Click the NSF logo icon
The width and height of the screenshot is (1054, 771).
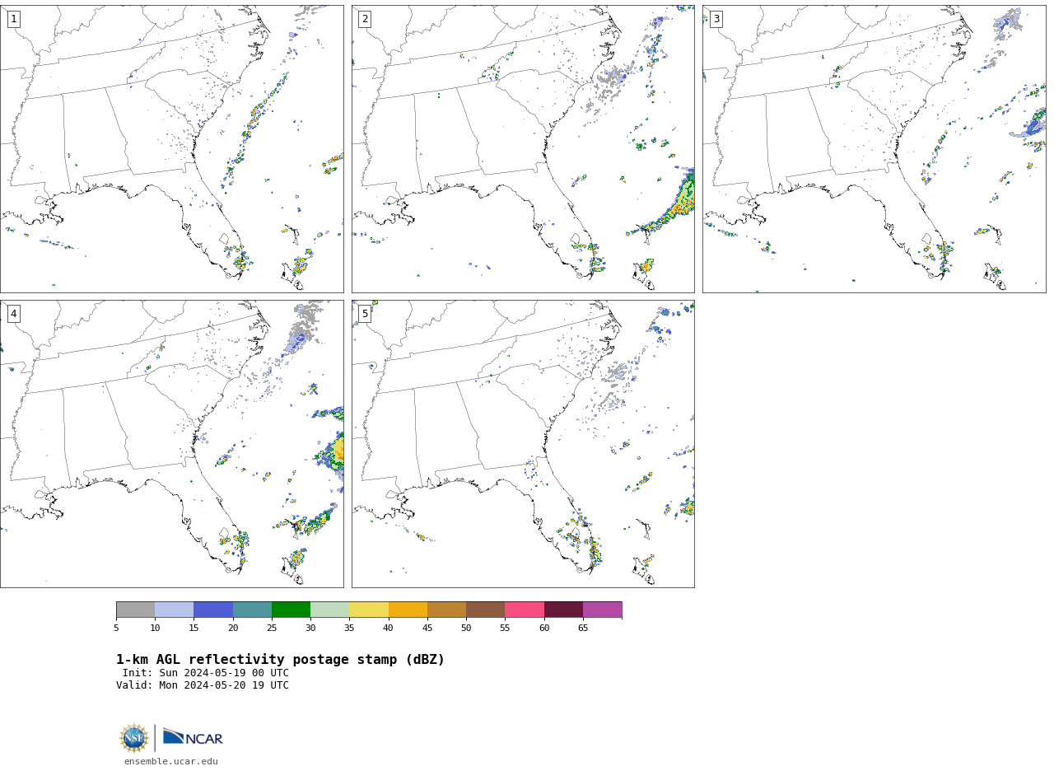pos(134,738)
